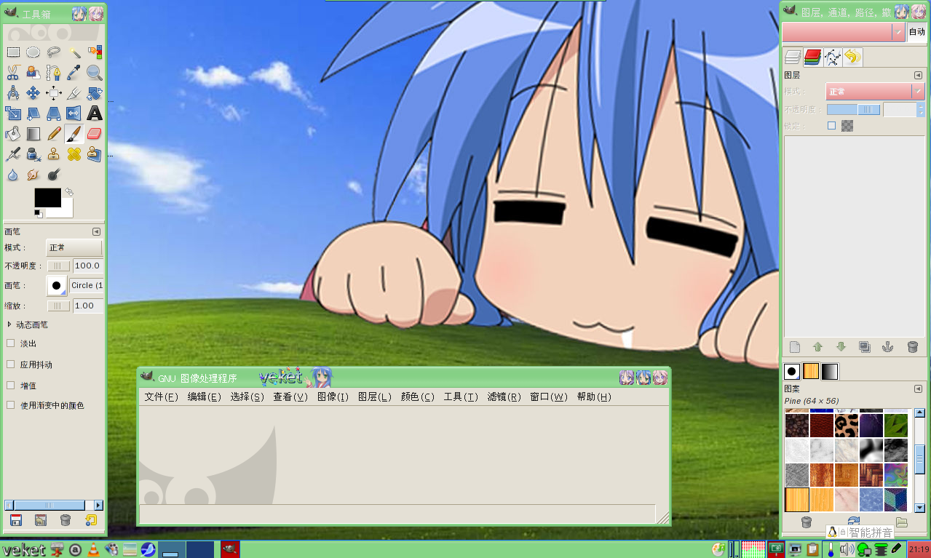The width and height of the screenshot is (931, 558).
Task: Select the Rotate tool
Action: 95,92
